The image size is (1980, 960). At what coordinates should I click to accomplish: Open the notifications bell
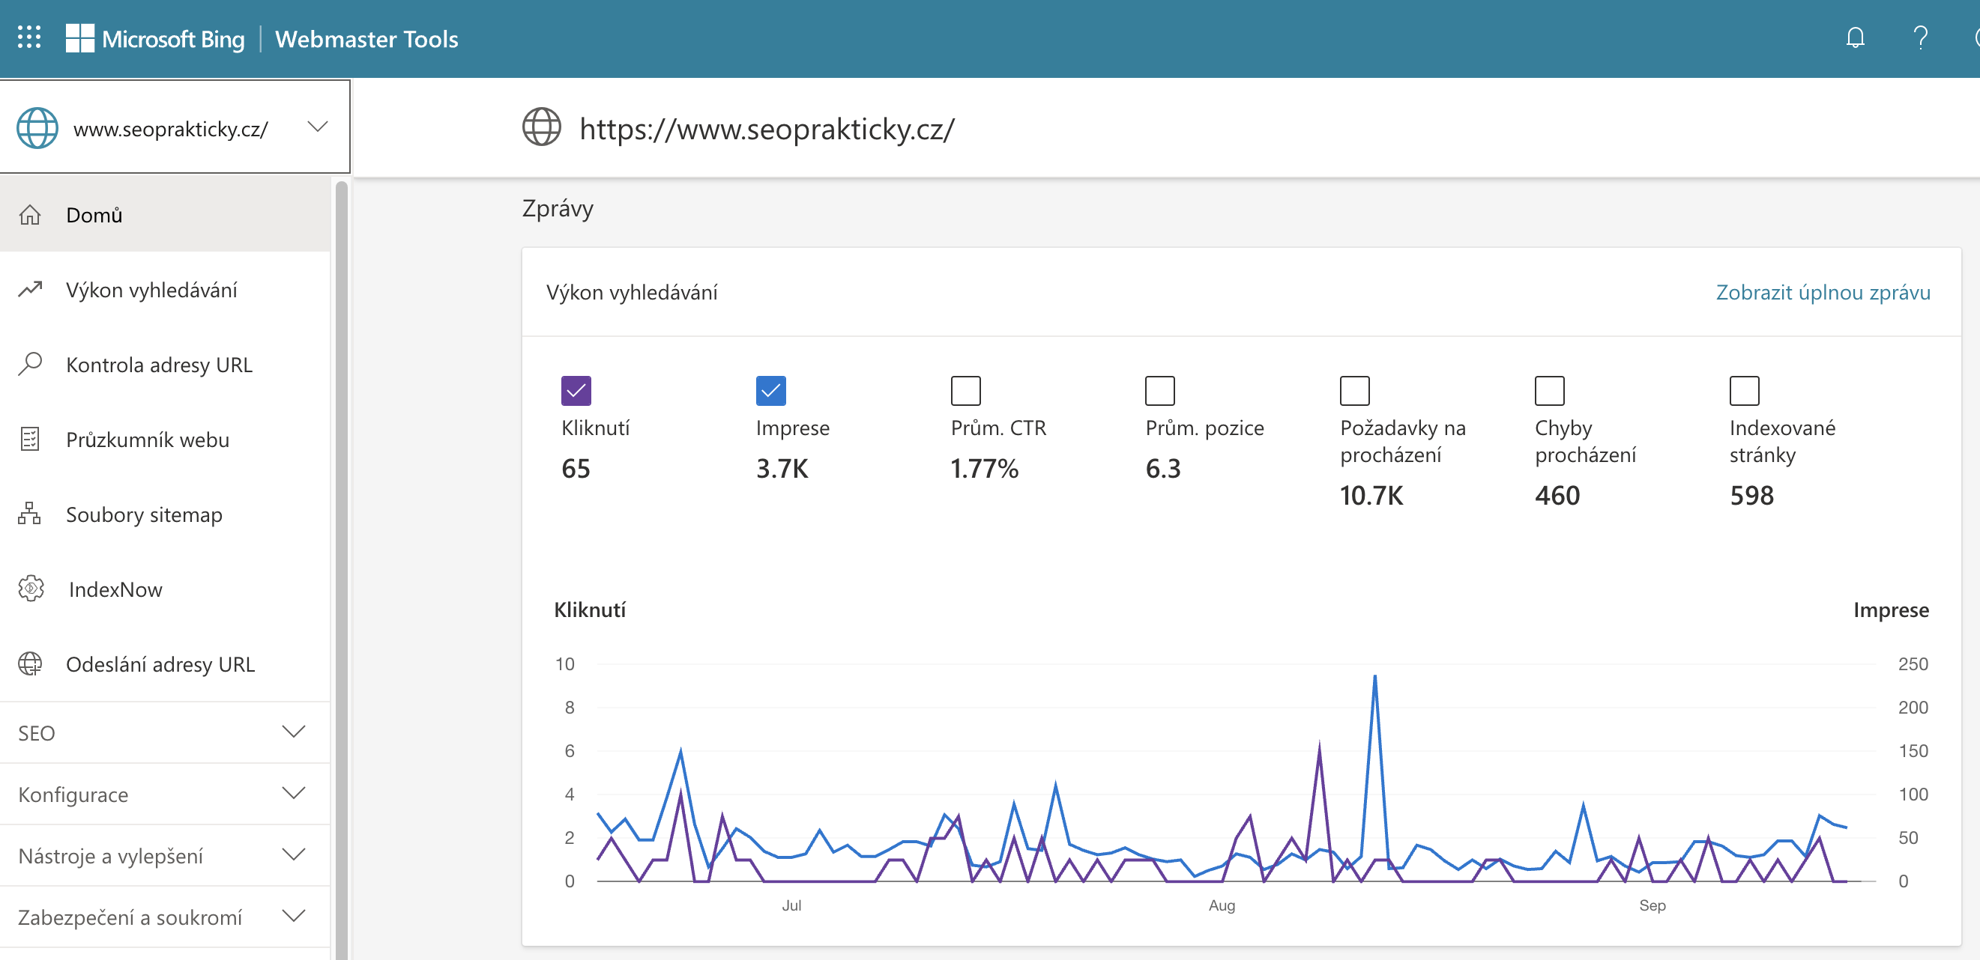1855,37
